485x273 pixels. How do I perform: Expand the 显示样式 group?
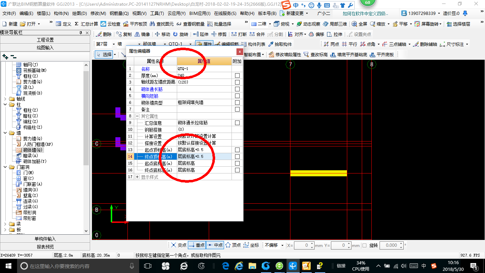coord(137,177)
